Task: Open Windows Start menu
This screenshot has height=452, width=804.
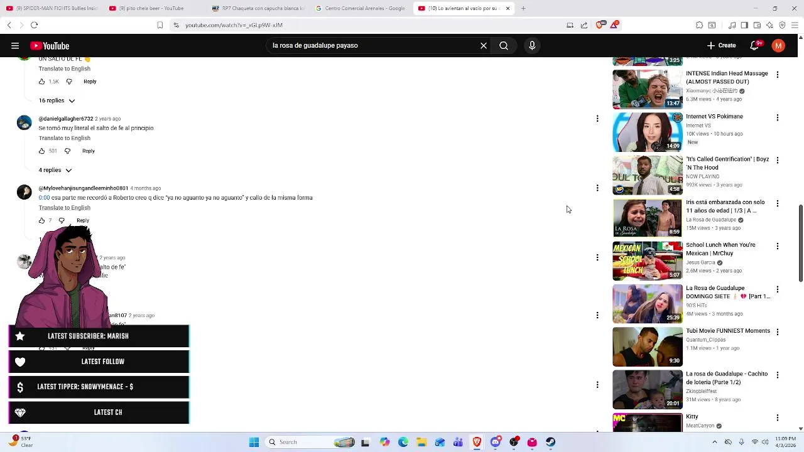Action: (254, 443)
